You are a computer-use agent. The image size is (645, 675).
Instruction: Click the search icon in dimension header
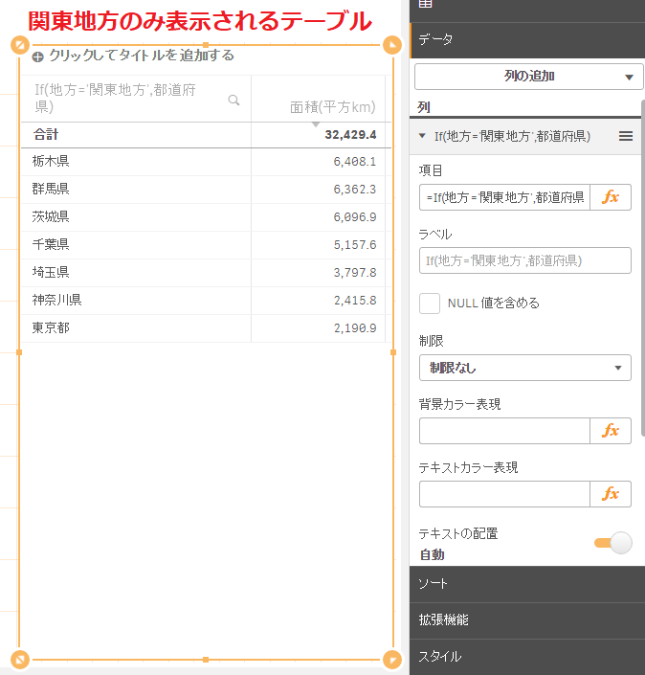pos(234,100)
